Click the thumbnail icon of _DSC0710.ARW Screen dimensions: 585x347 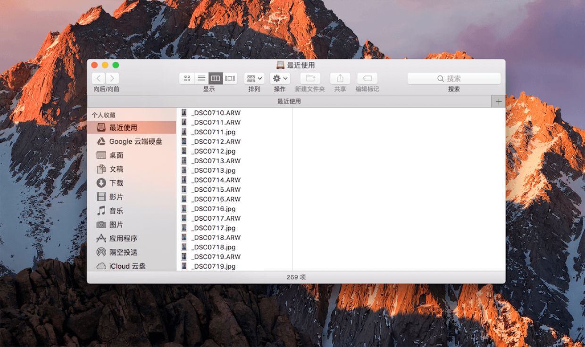184,113
